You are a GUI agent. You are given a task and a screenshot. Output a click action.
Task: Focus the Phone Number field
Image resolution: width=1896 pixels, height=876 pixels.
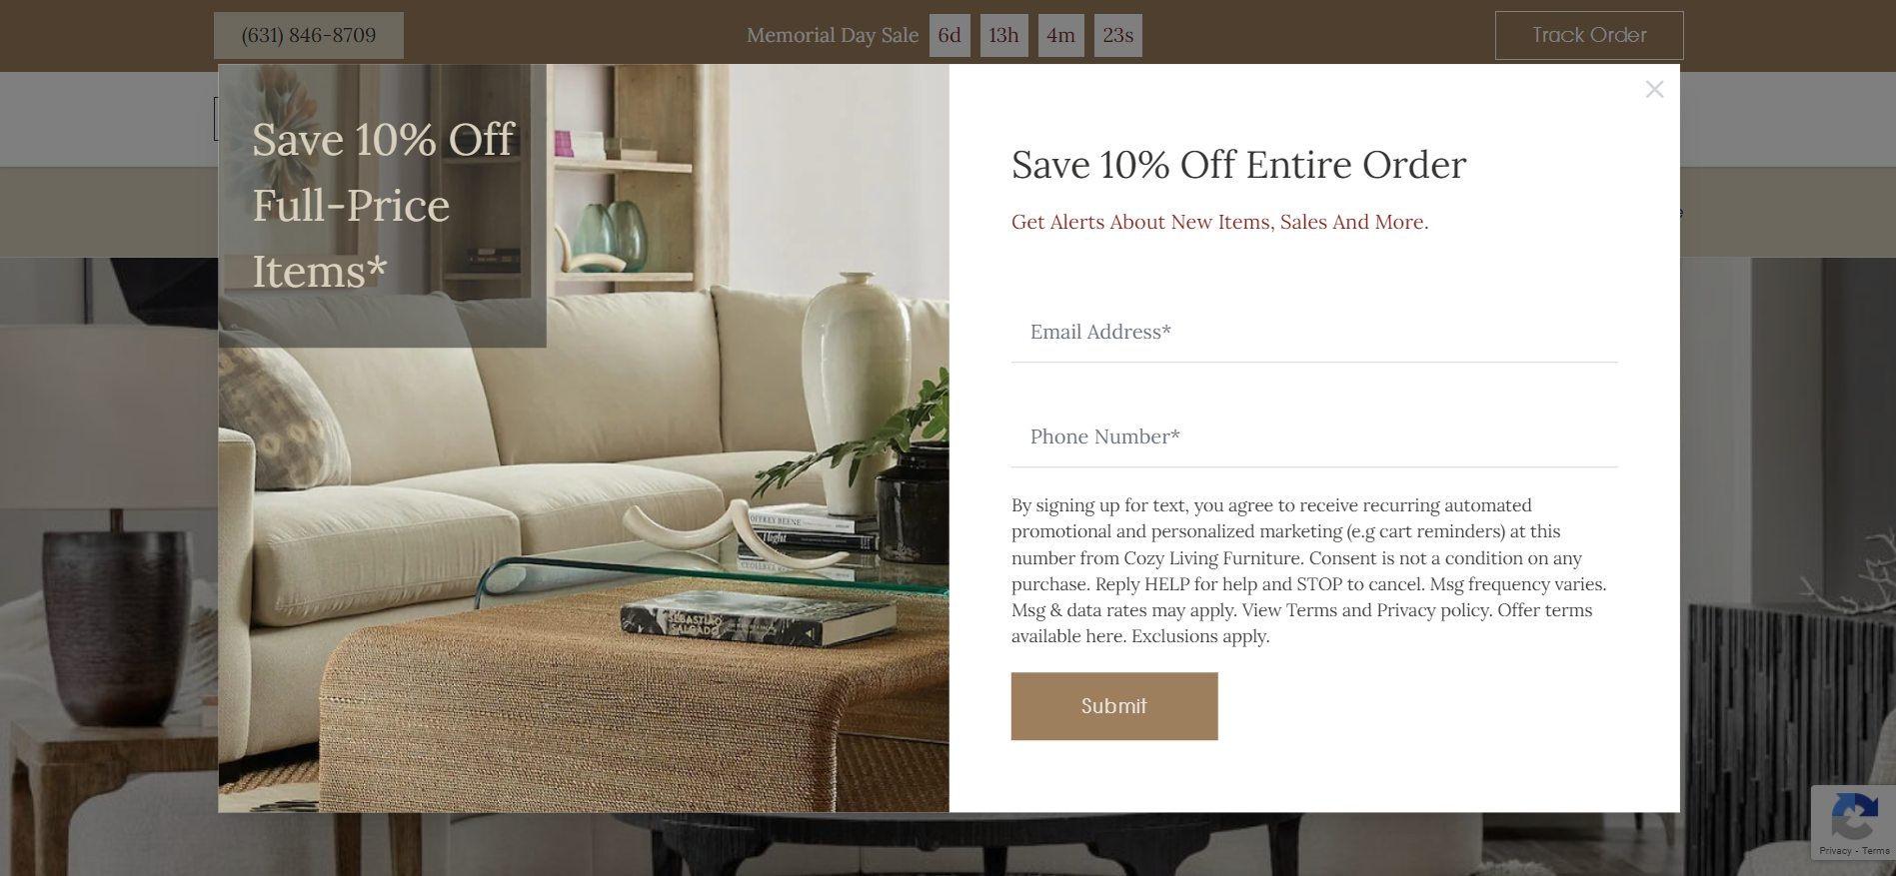coord(1314,438)
